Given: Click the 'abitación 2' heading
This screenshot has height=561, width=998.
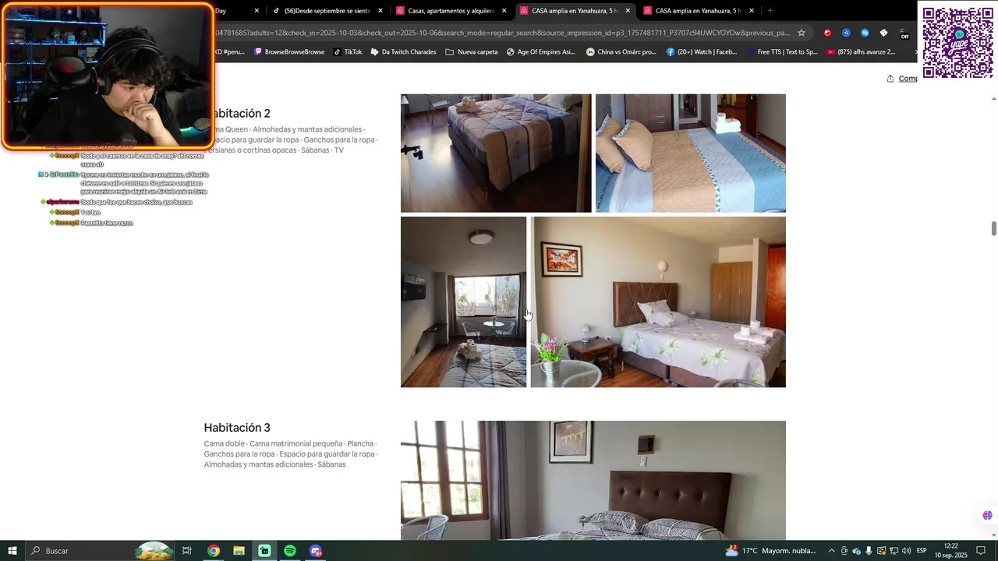Looking at the screenshot, I should pyautogui.click(x=241, y=114).
